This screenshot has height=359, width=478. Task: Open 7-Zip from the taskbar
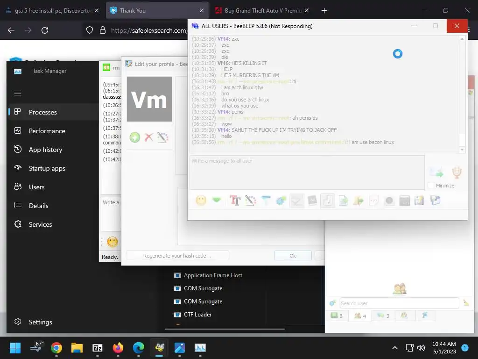coord(98,348)
